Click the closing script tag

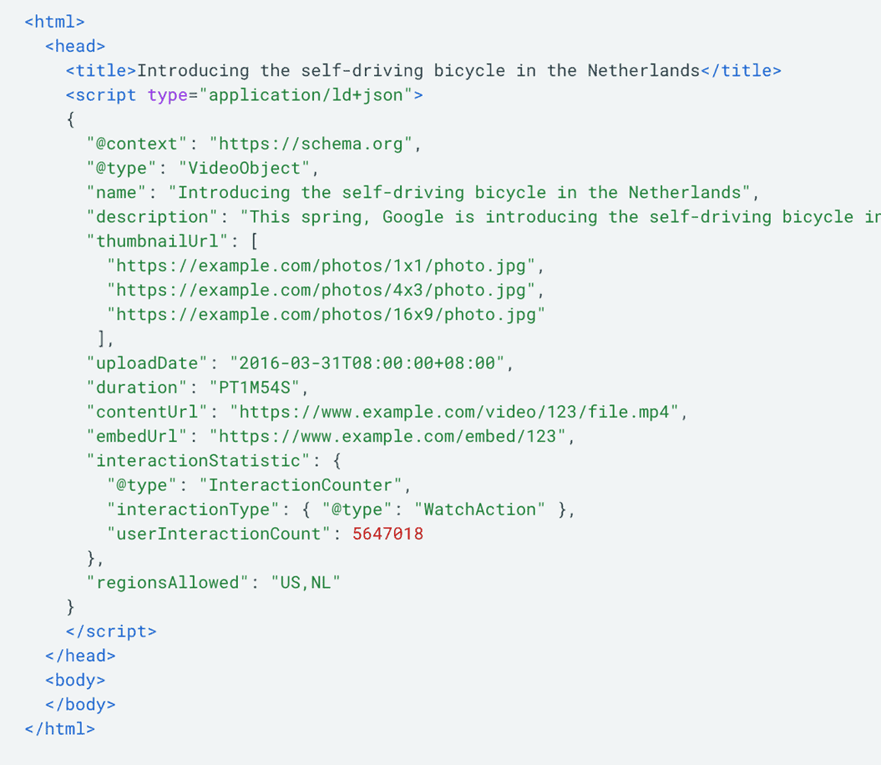click(111, 631)
